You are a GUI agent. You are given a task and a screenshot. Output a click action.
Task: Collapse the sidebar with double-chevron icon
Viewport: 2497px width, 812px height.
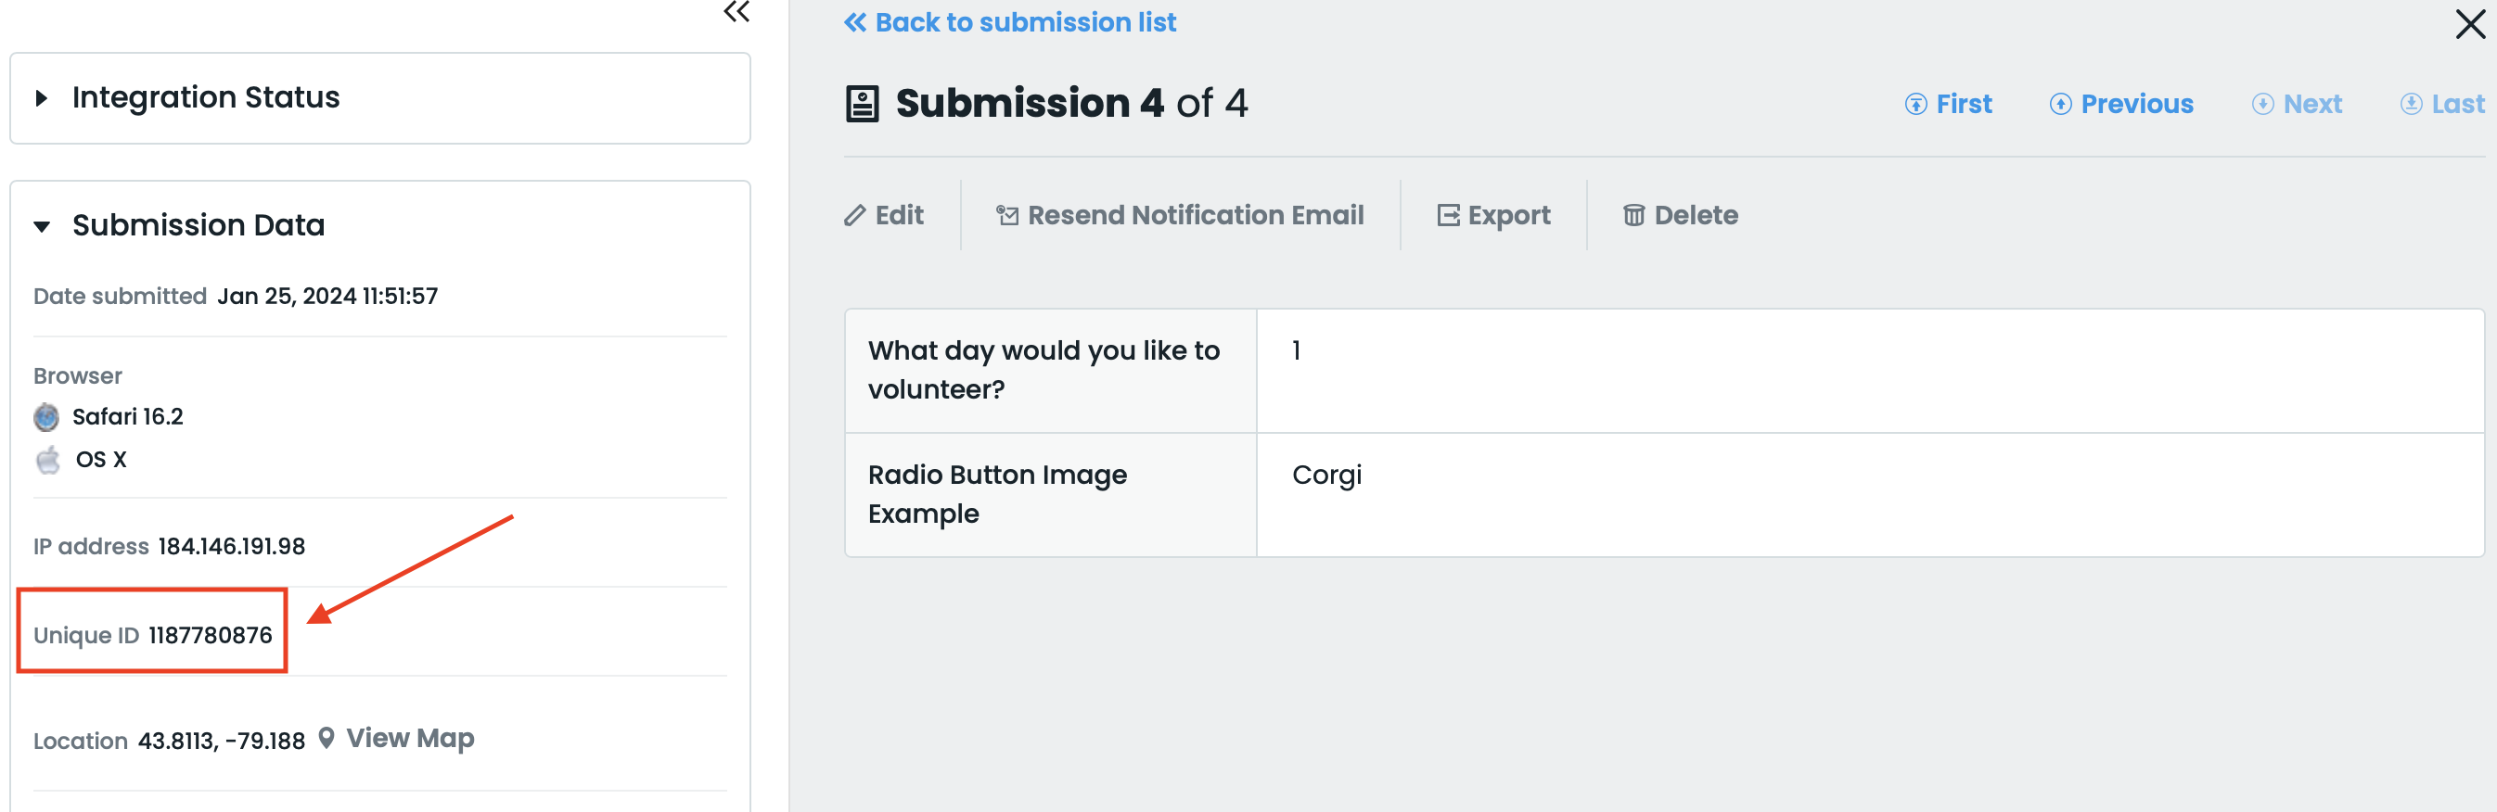tap(736, 13)
